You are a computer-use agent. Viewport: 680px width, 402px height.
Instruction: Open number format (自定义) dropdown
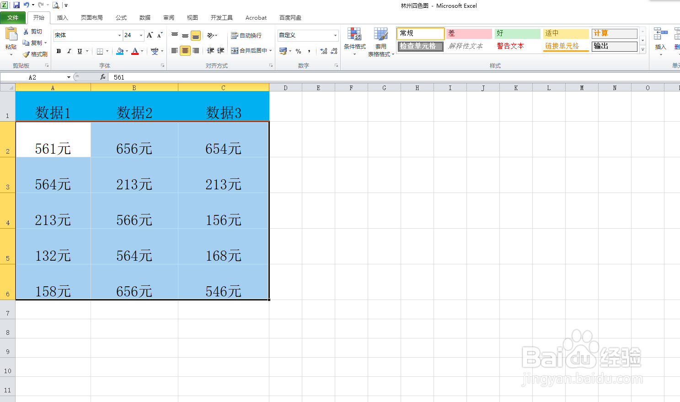point(335,35)
